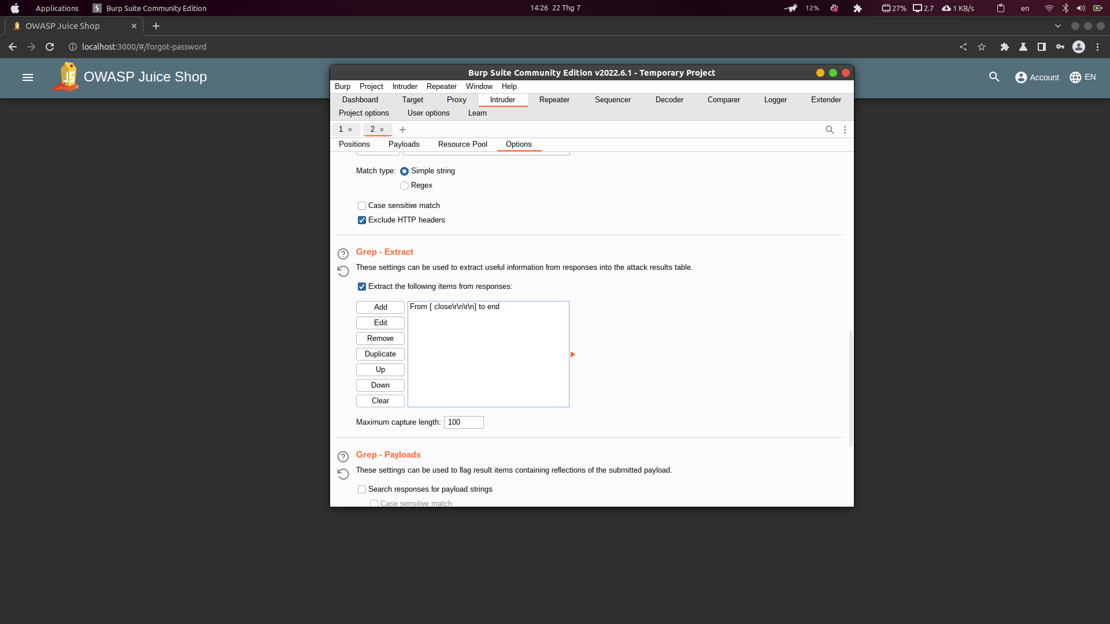Open Juice Shop Account dropdown
Screen dimensions: 1110x624
1037,77
